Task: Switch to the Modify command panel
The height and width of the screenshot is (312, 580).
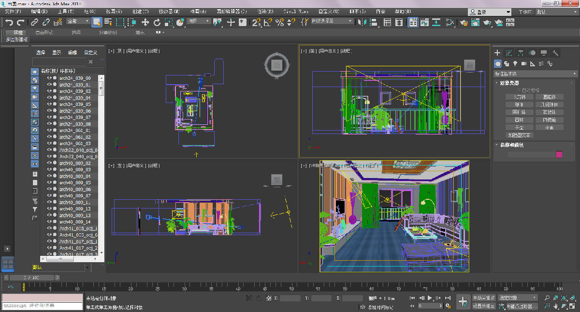Action: pyautogui.click(x=509, y=53)
